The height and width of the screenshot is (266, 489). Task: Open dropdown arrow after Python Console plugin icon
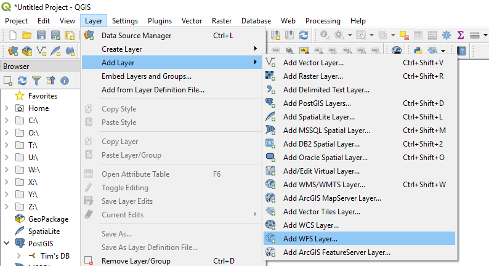(443, 50)
